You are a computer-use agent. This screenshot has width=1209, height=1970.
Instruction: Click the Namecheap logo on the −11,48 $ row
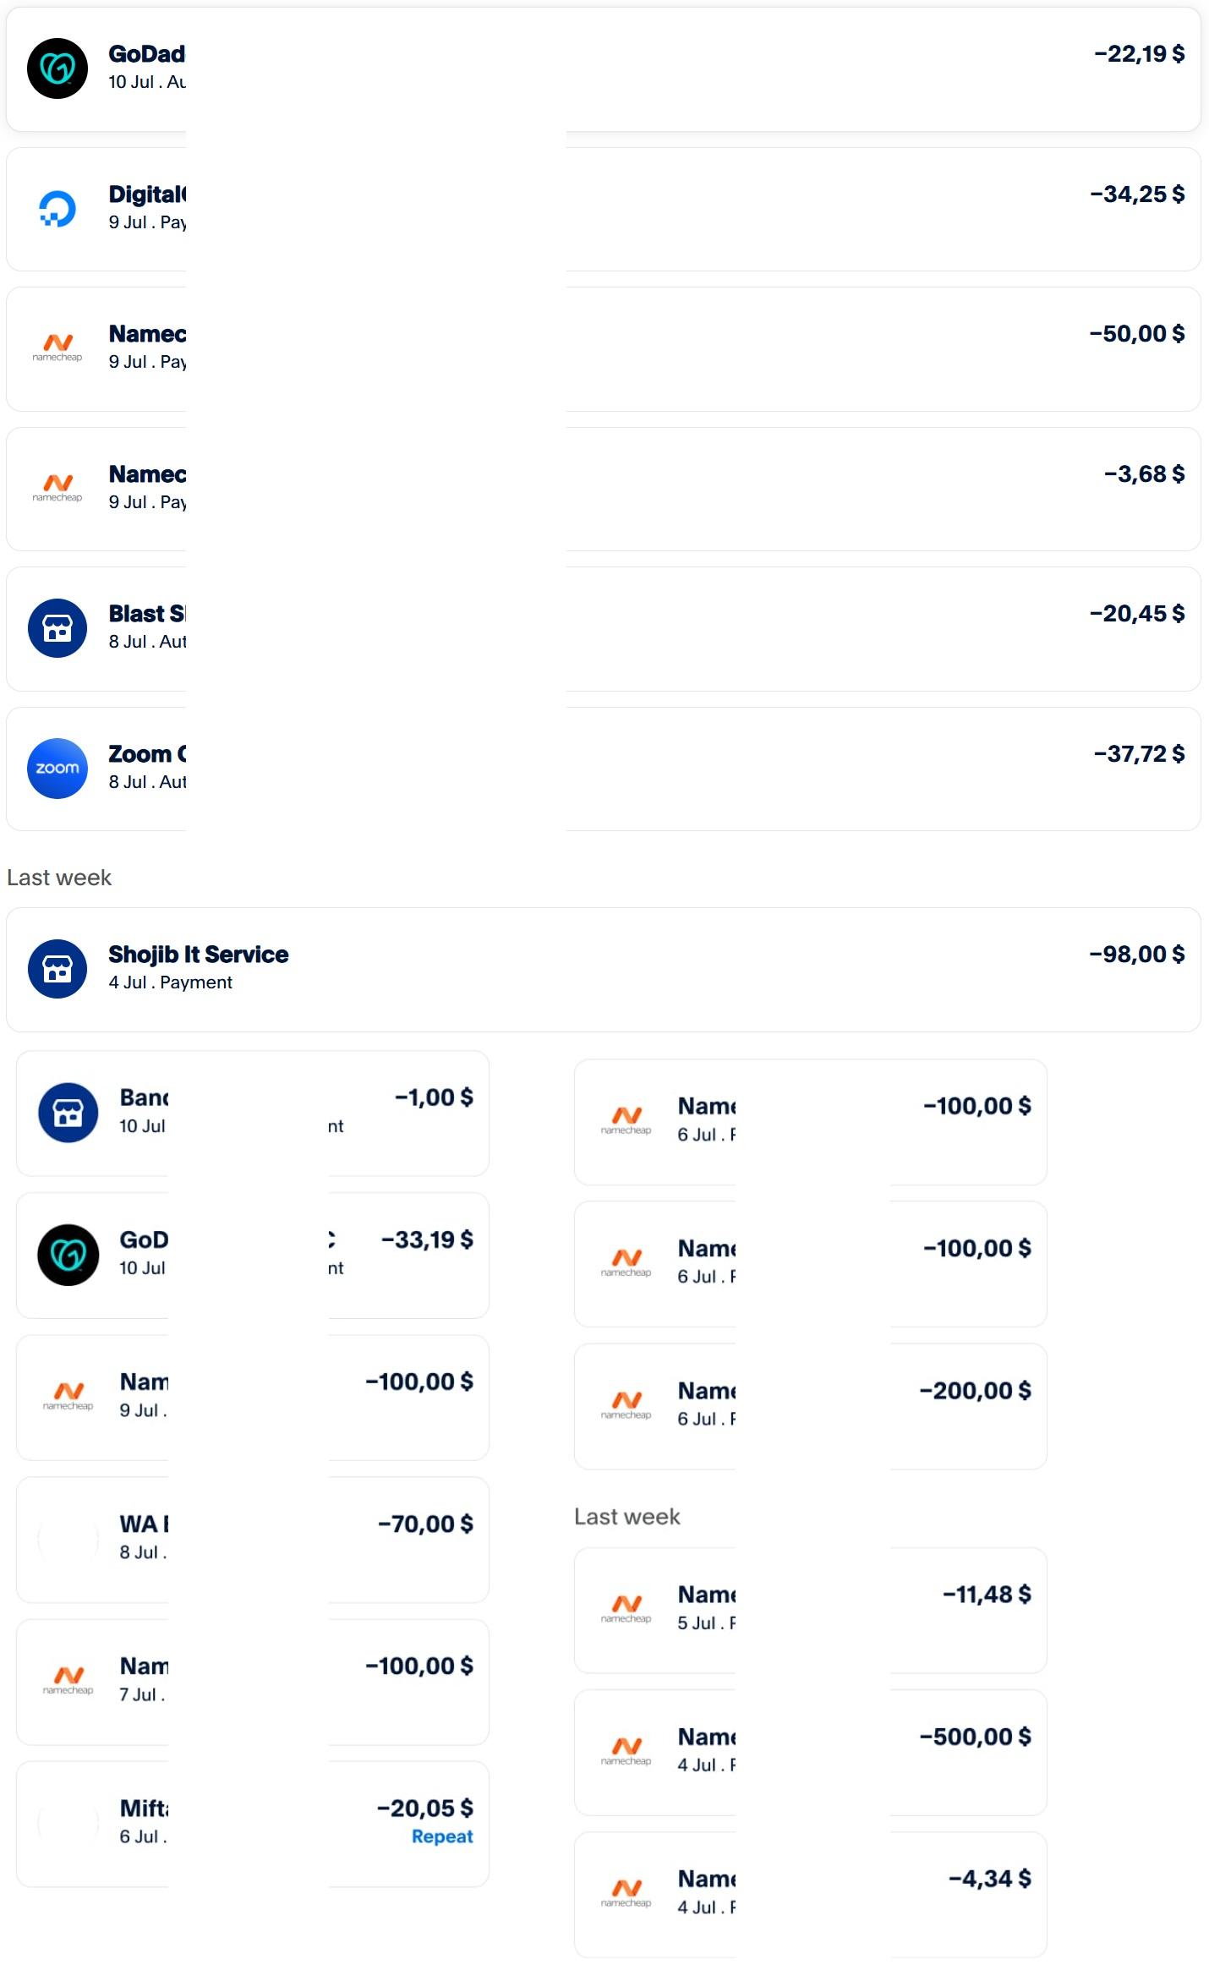coord(626,1610)
